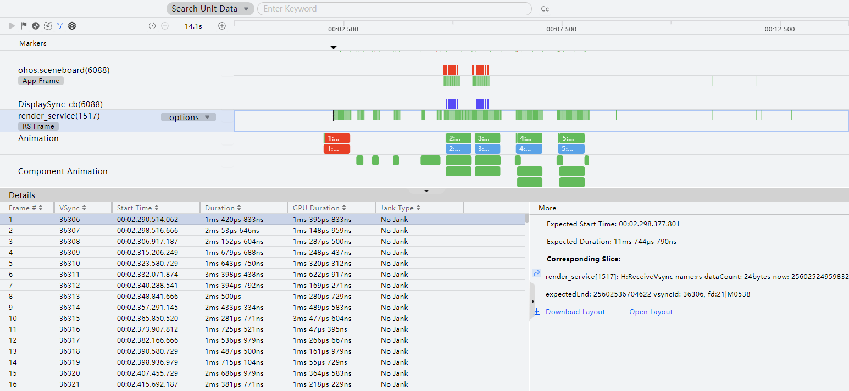Sort table by Jank Type column header

(401, 208)
